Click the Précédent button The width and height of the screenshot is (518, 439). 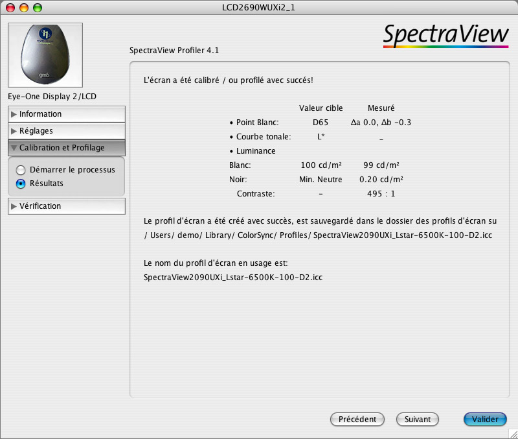coord(357,420)
